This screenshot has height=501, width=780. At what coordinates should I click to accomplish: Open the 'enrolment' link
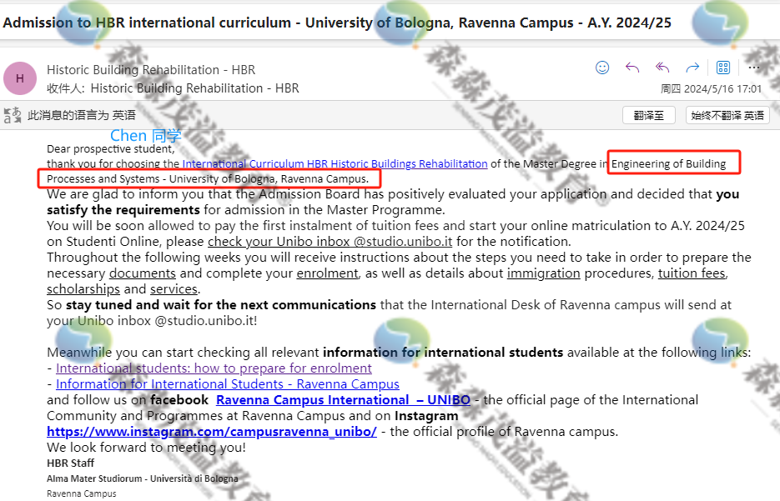coord(327,273)
